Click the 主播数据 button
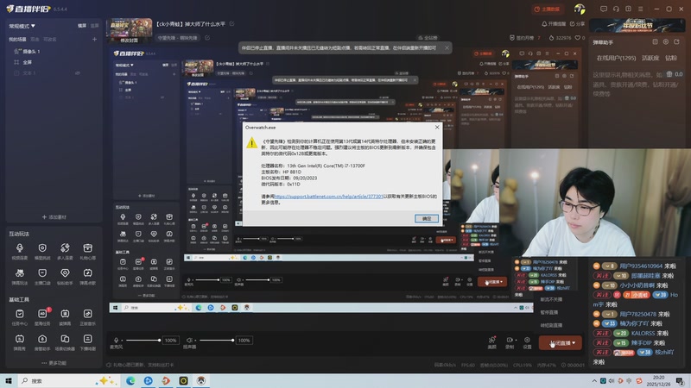This screenshot has width=691, height=388. click(x=547, y=9)
